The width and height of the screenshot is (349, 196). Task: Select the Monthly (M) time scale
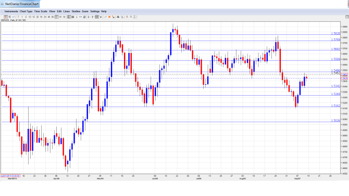[x=64, y=17]
